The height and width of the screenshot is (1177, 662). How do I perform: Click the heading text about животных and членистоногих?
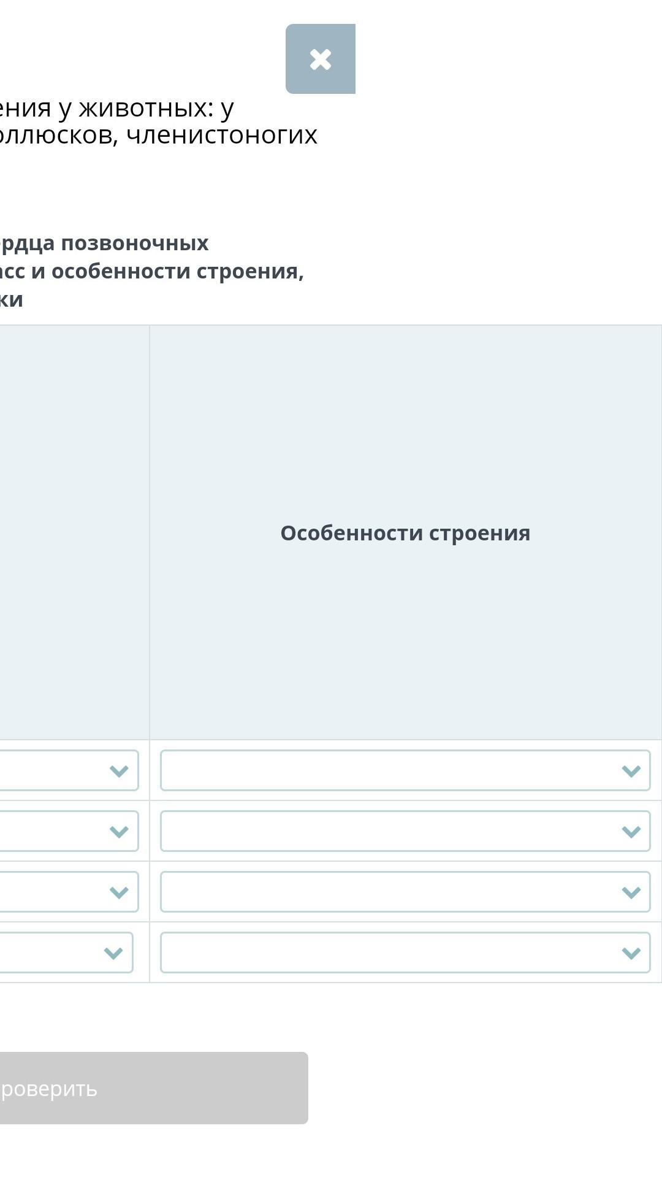pyautogui.click(x=159, y=121)
